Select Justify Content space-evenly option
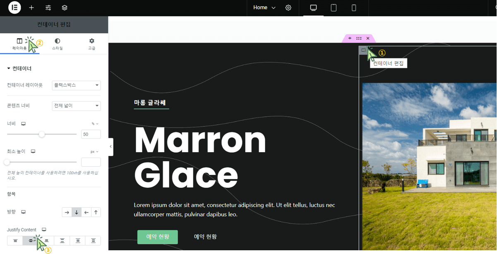Viewport: 497px width, 254px height. (93, 240)
